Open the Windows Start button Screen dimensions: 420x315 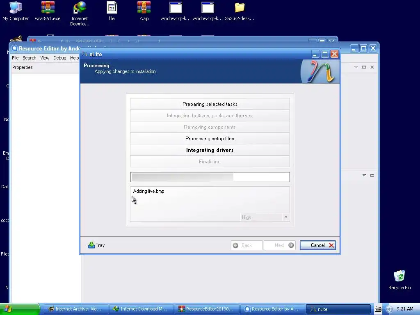tap(20, 309)
